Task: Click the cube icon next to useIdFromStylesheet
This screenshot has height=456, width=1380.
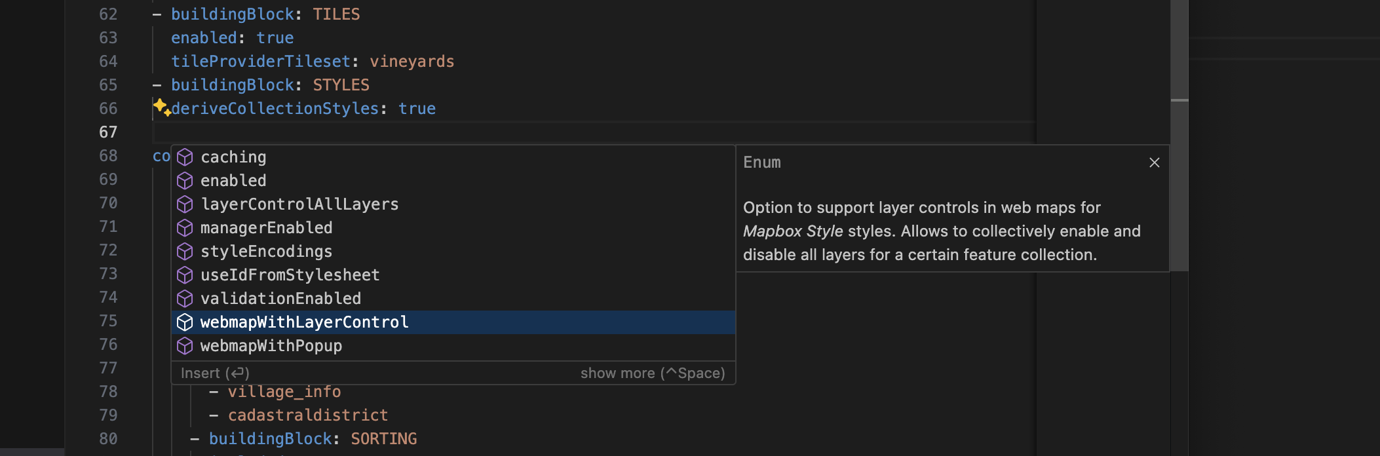Action: [185, 275]
